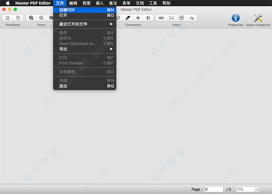This screenshot has width=272, height=194.
Task: Select the Highlight text tool
Action: (x=128, y=18)
